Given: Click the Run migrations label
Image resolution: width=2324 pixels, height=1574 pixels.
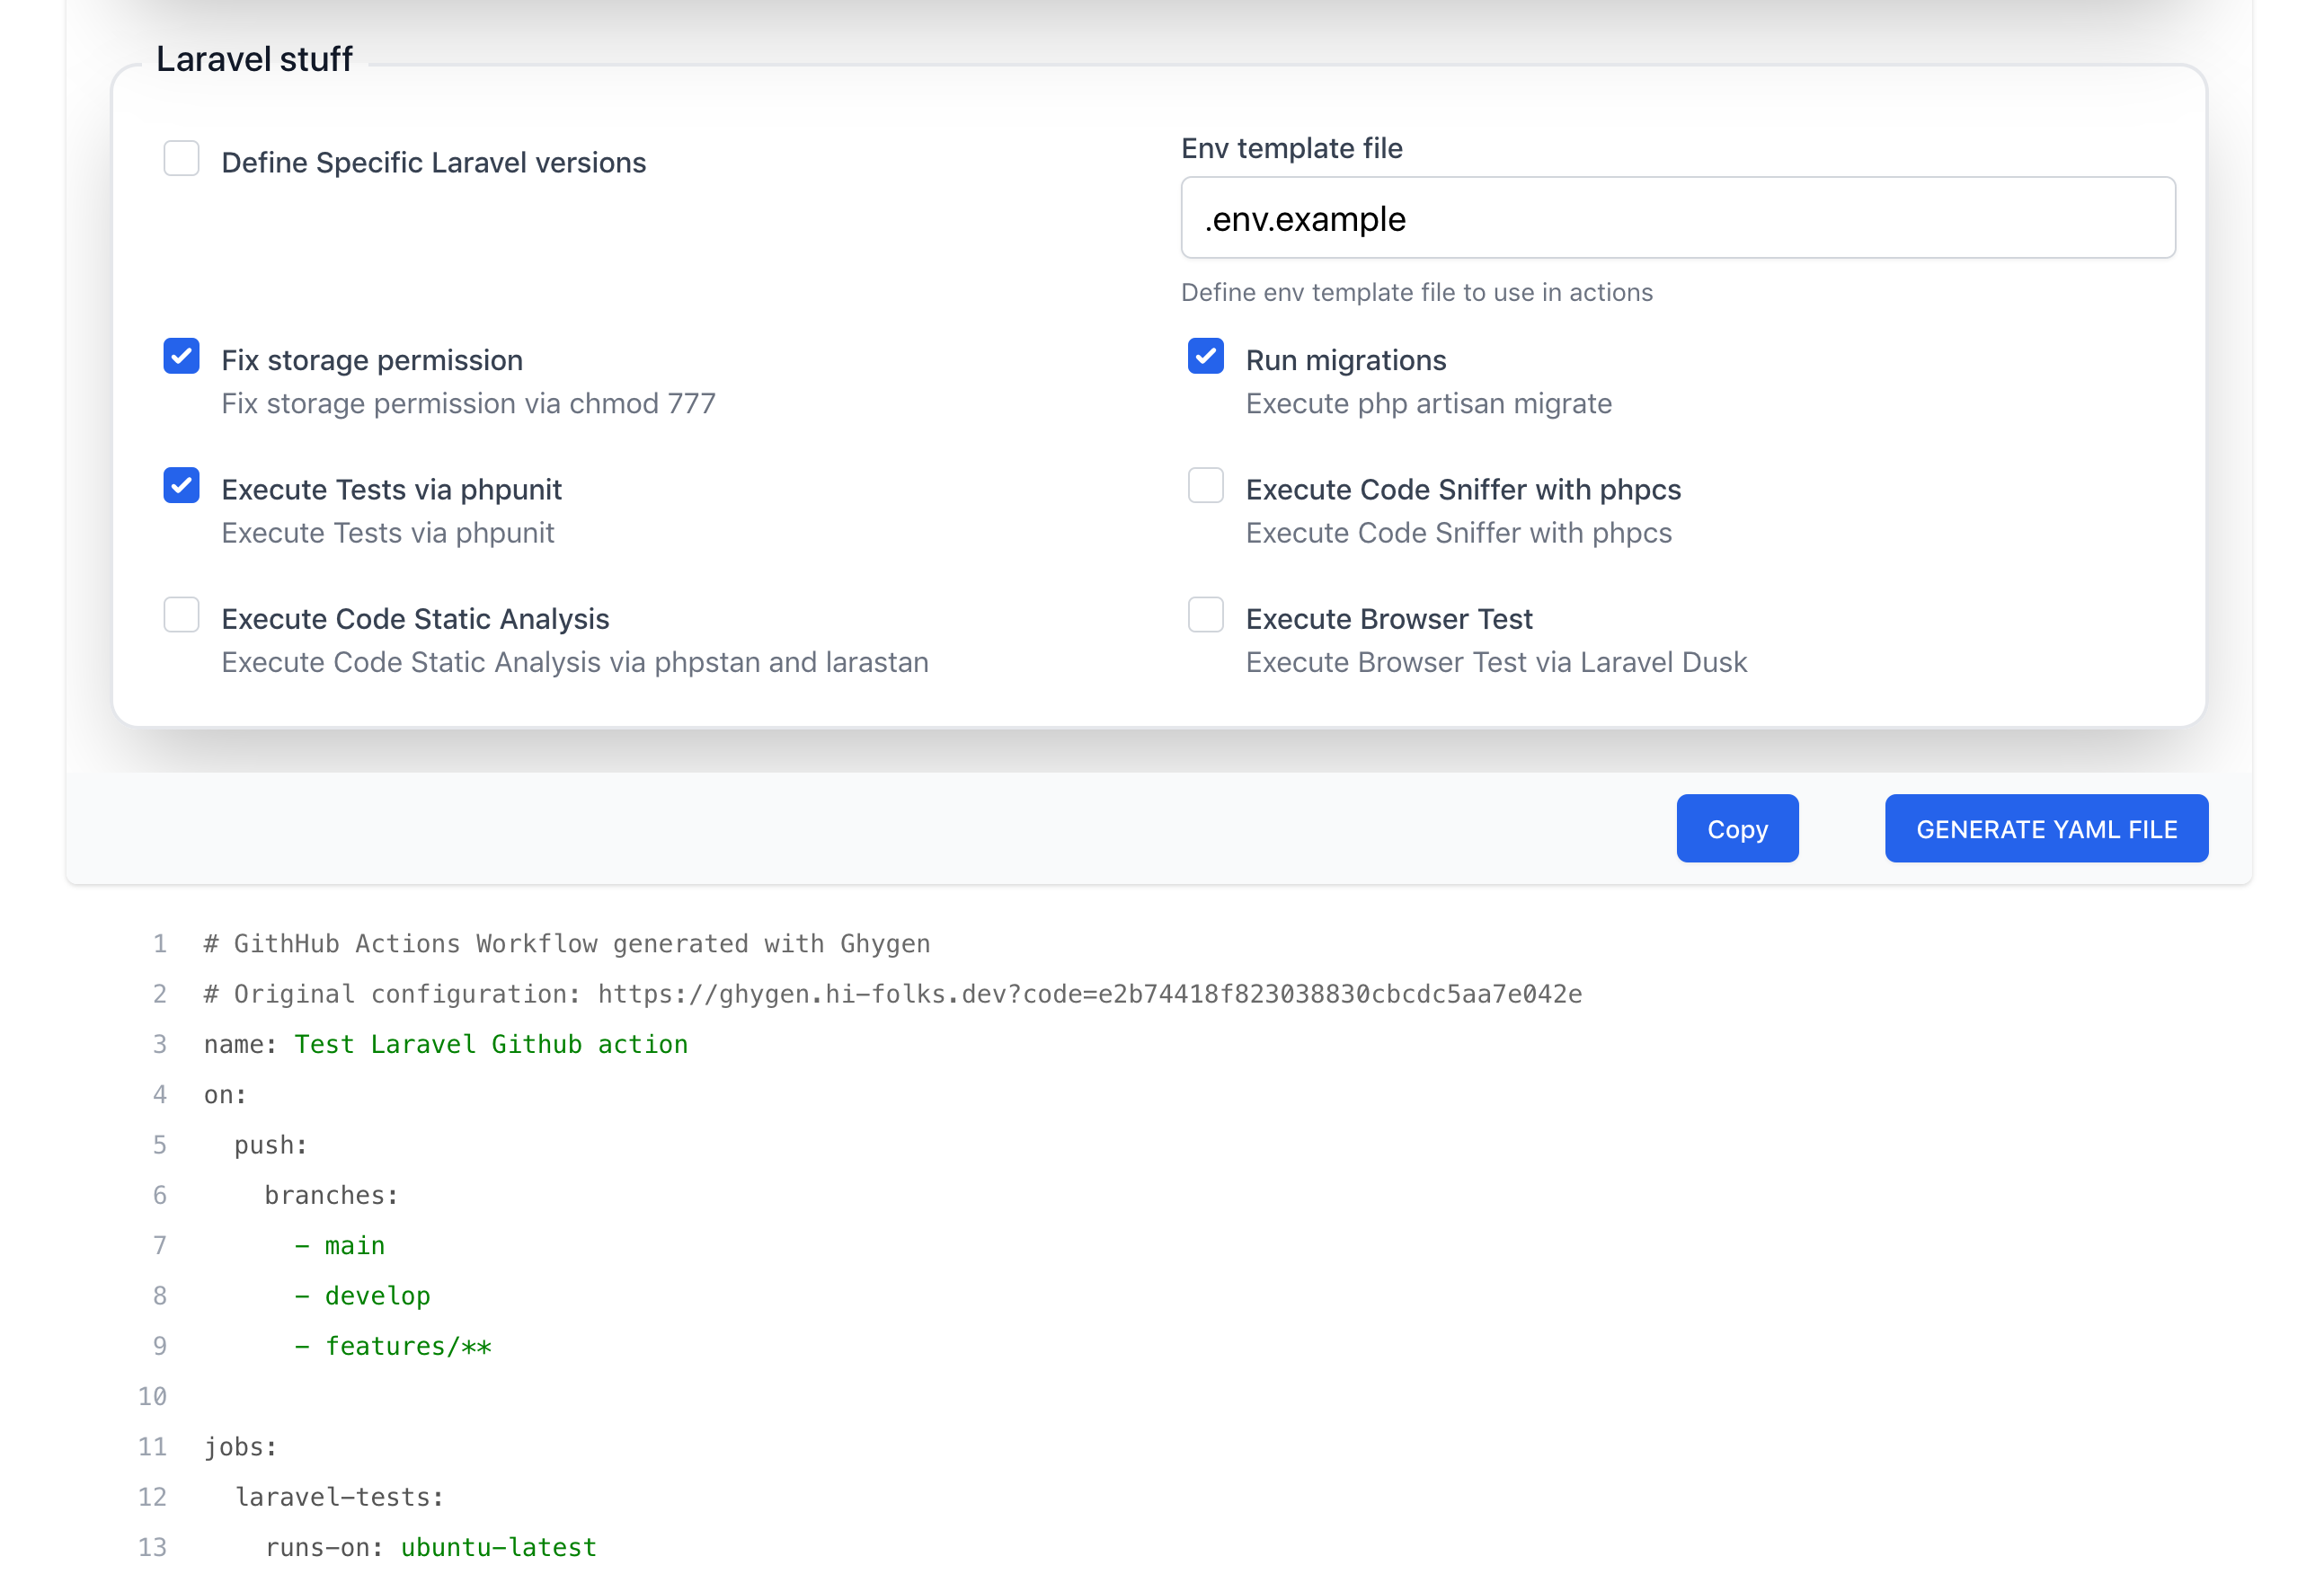Looking at the screenshot, I should point(1346,360).
